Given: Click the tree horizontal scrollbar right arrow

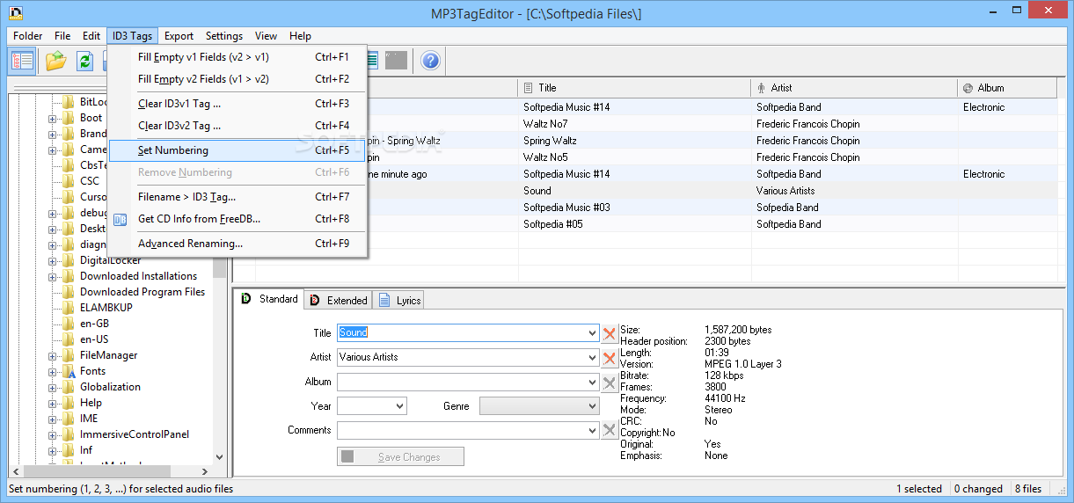Looking at the screenshot, I should click(x=204, y=472).
